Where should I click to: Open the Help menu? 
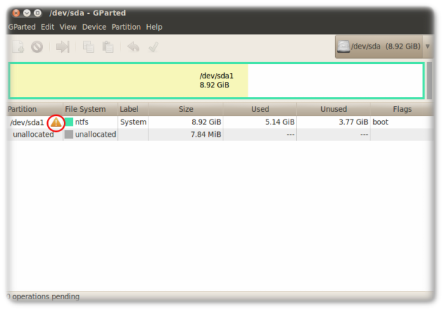pyautogui.click(x=154, y=27)
